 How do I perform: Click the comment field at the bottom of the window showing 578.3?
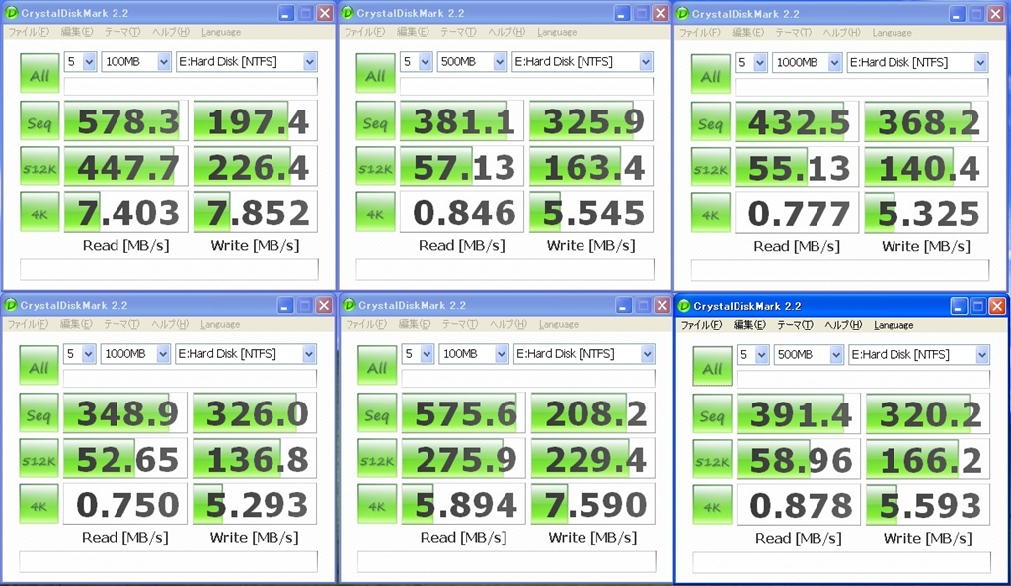click(169, 270)
